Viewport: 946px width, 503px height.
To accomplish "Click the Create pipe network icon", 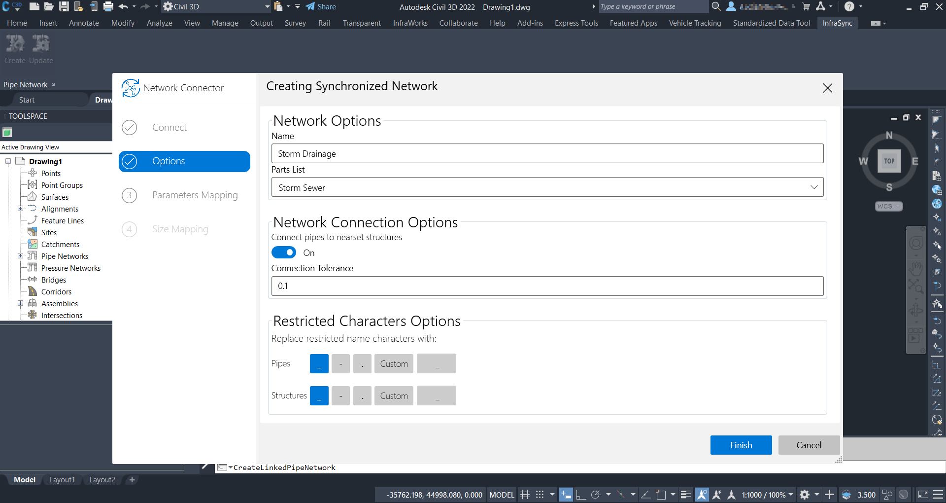I will point(15,44).
